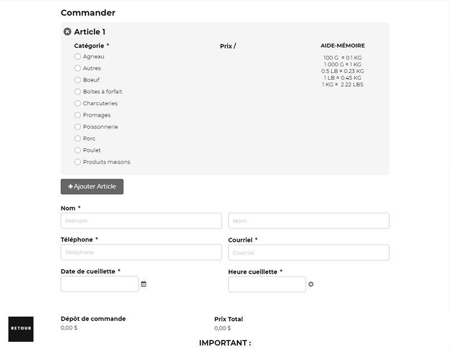Pick the Poissonnerie radio button
This screenshot has height=350, width=450.
click(x=78, y=127)
